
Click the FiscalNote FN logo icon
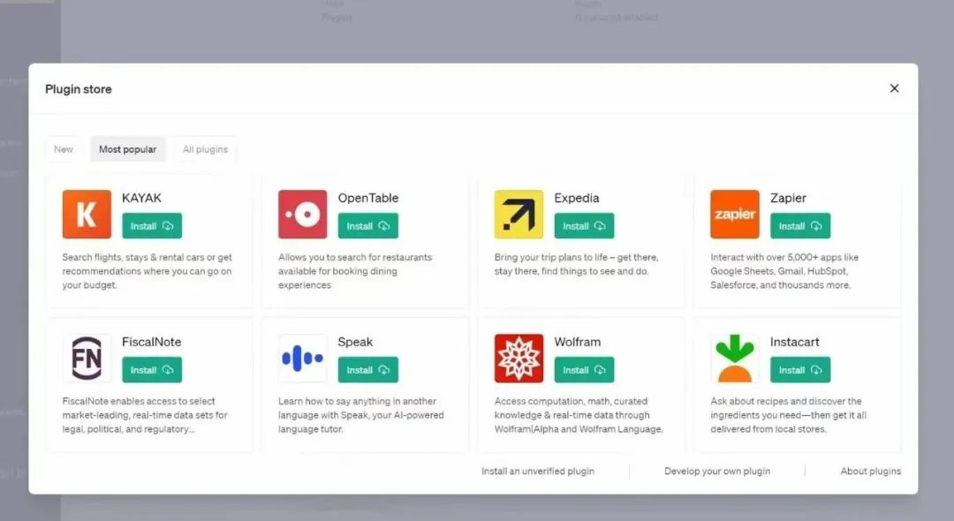pyautogui.click(x=87, y=359)
